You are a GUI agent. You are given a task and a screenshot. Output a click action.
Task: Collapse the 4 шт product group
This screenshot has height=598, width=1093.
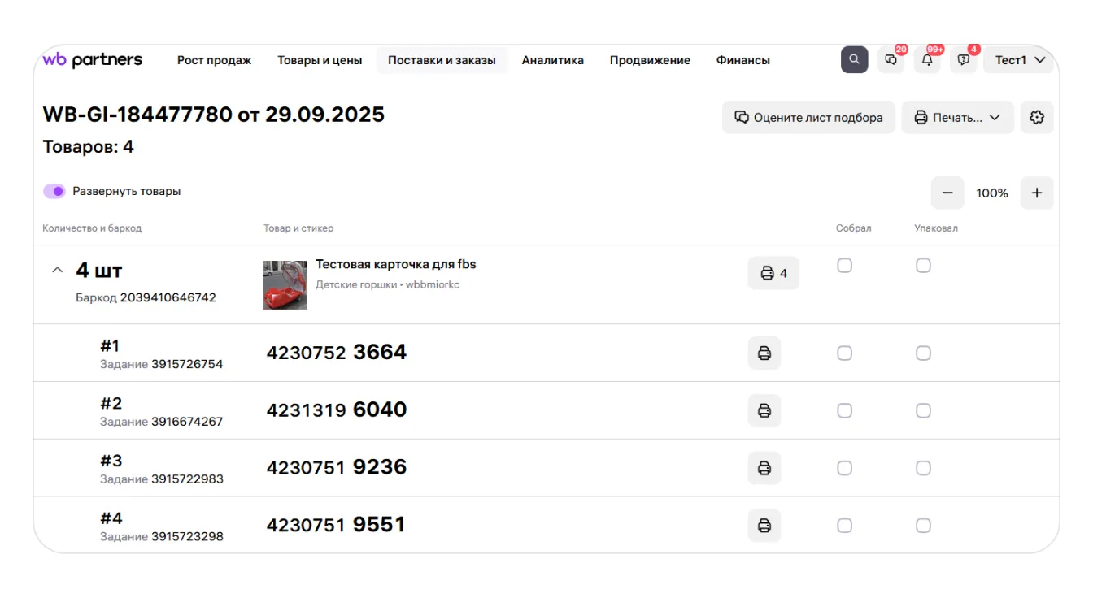coord(57,271)
